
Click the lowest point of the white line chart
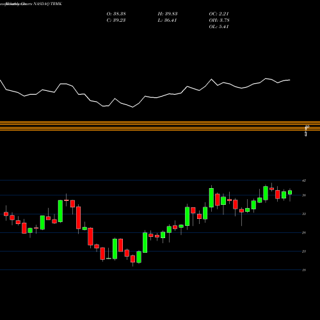coord(132,107)
